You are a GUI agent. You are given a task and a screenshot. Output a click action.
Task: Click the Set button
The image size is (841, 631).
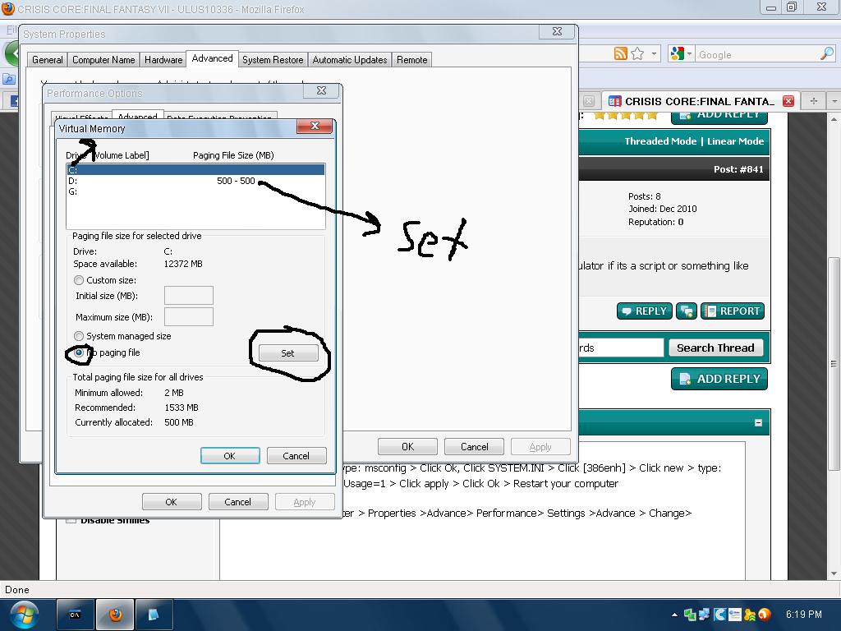[x=288, y=353]
